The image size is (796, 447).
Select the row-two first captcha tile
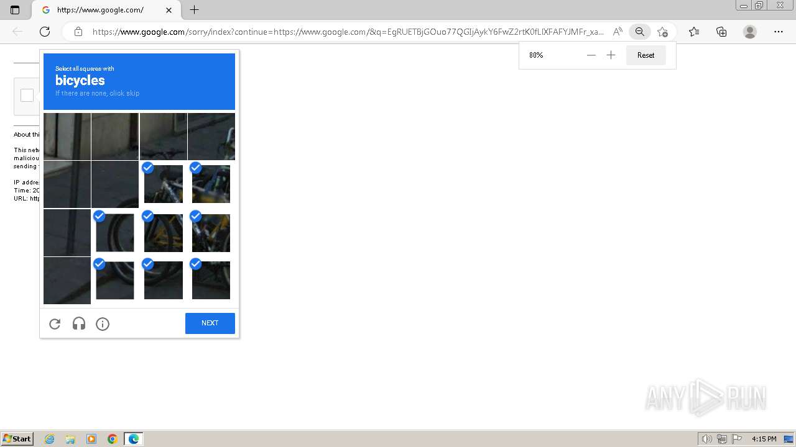click(x=67, y=184)
